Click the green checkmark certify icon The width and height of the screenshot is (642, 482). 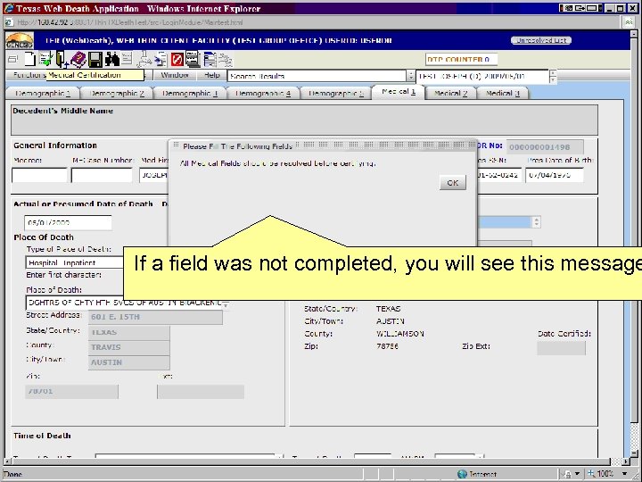[x=45, y=60]
